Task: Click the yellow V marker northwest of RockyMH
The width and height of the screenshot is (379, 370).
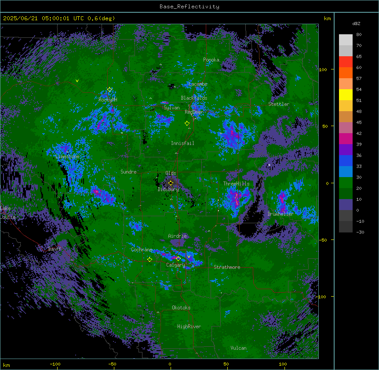Action: point(77,81)
